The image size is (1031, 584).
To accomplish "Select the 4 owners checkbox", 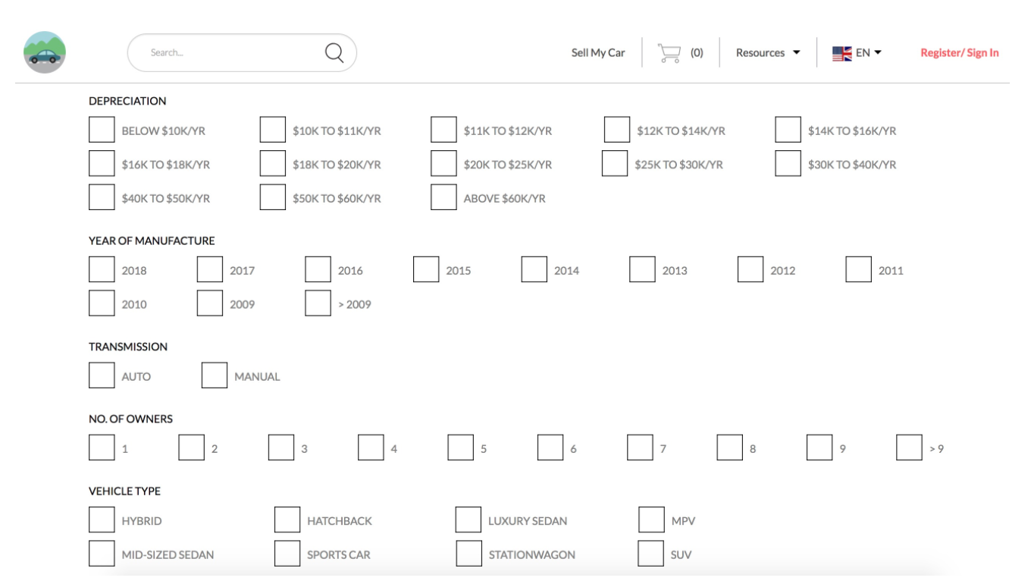I will (371, 447).
